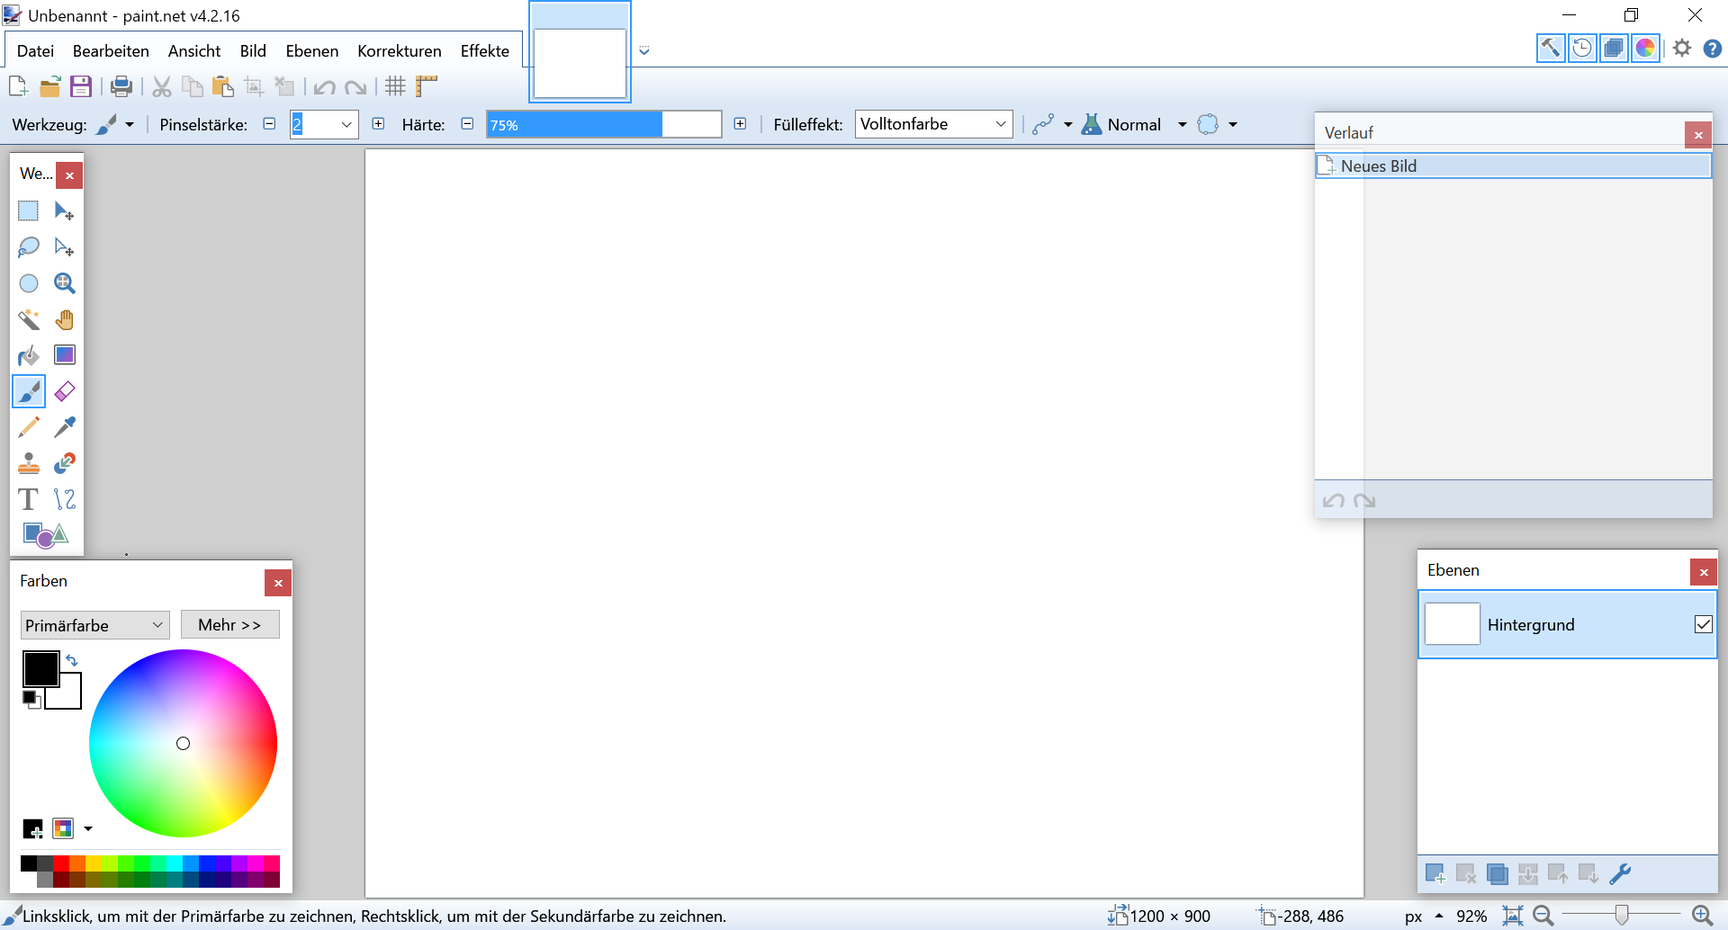Select the Recolor tool
1728x930 pixels.
(65, 463)
